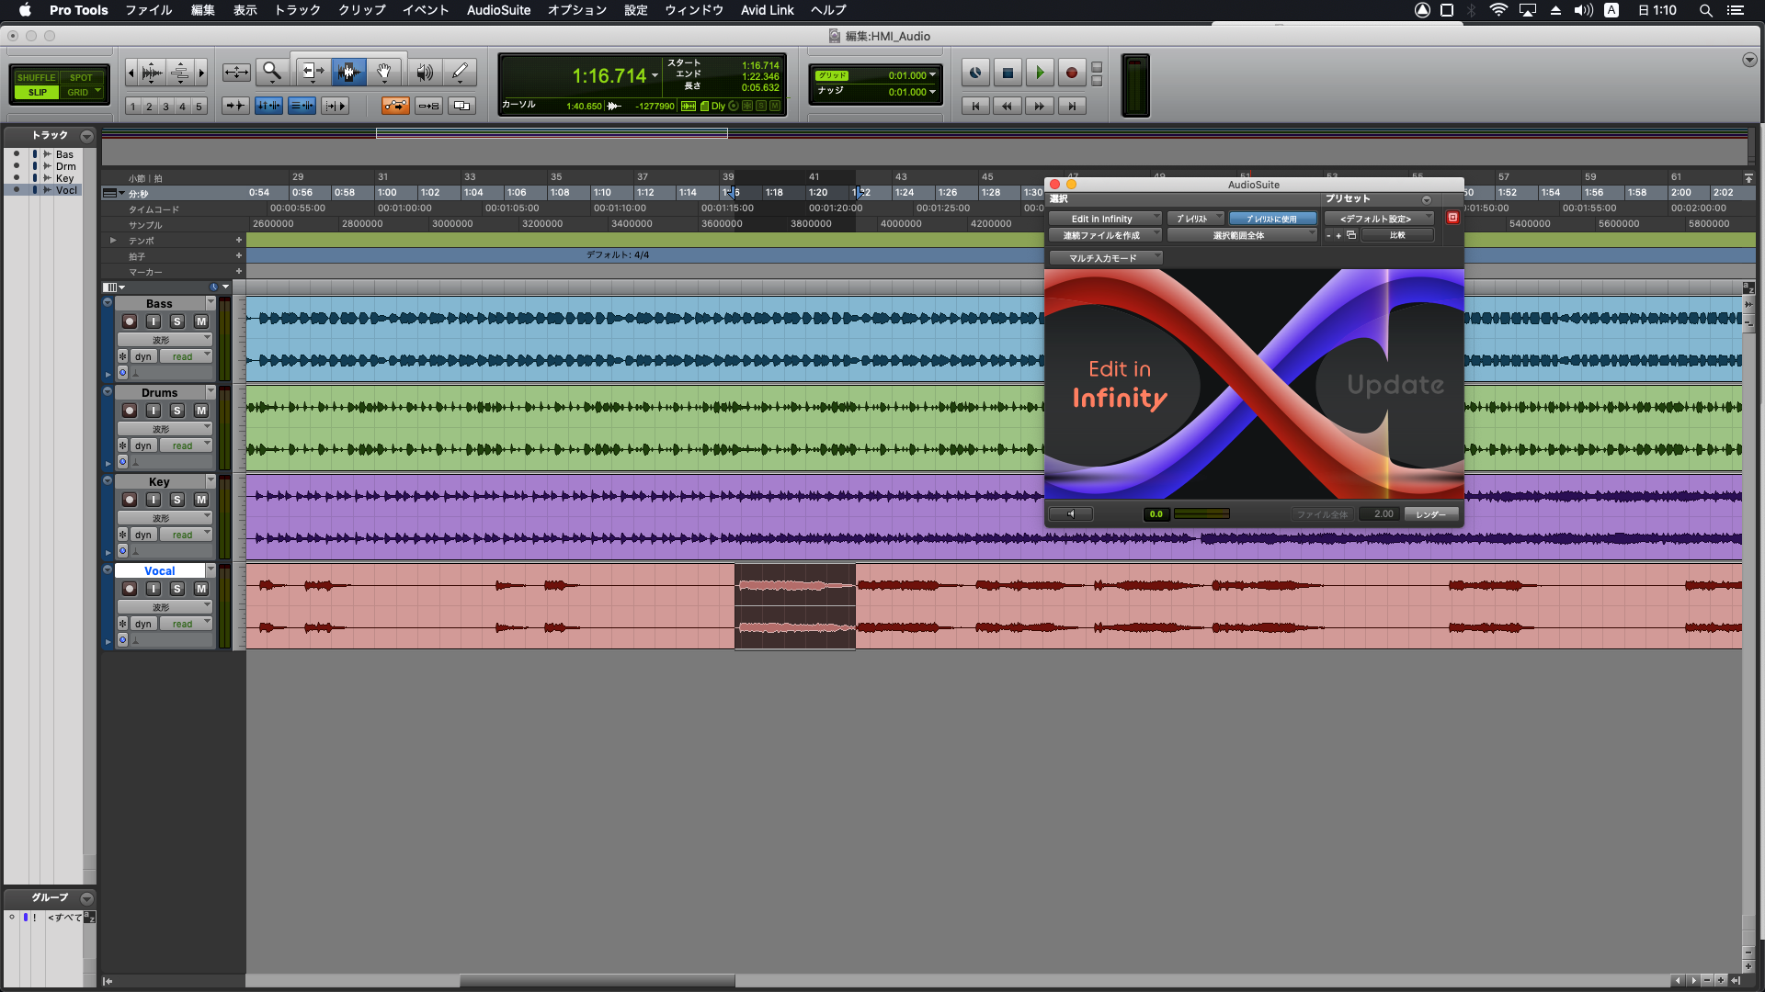Record-enable the Key track

point(130,500)
